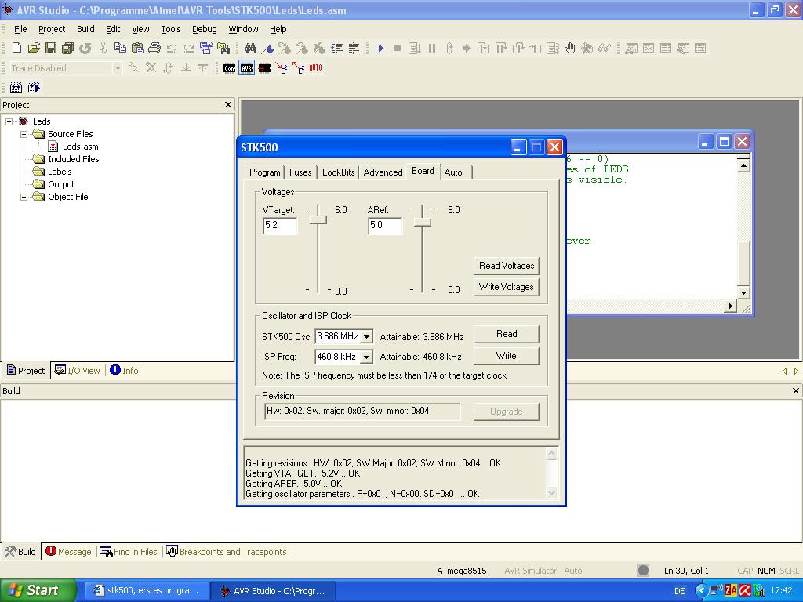The height and width of the screenshot is (602, 803).
Task: Click the New File icon
Action: (x=16, y=48)
